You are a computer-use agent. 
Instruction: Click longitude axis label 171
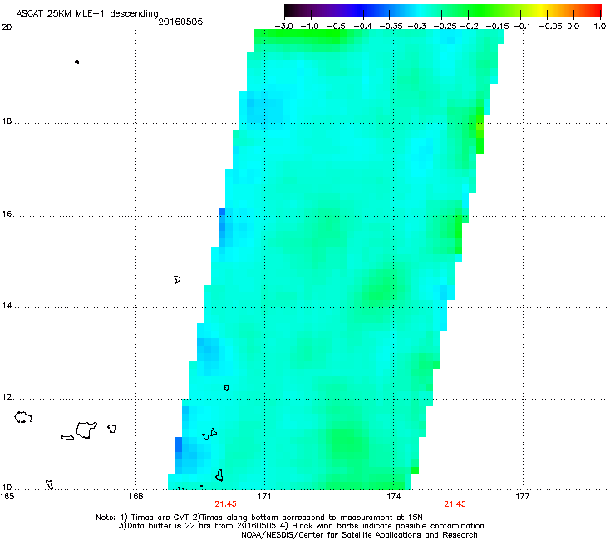pyautogui.click(x=264, y=497)
